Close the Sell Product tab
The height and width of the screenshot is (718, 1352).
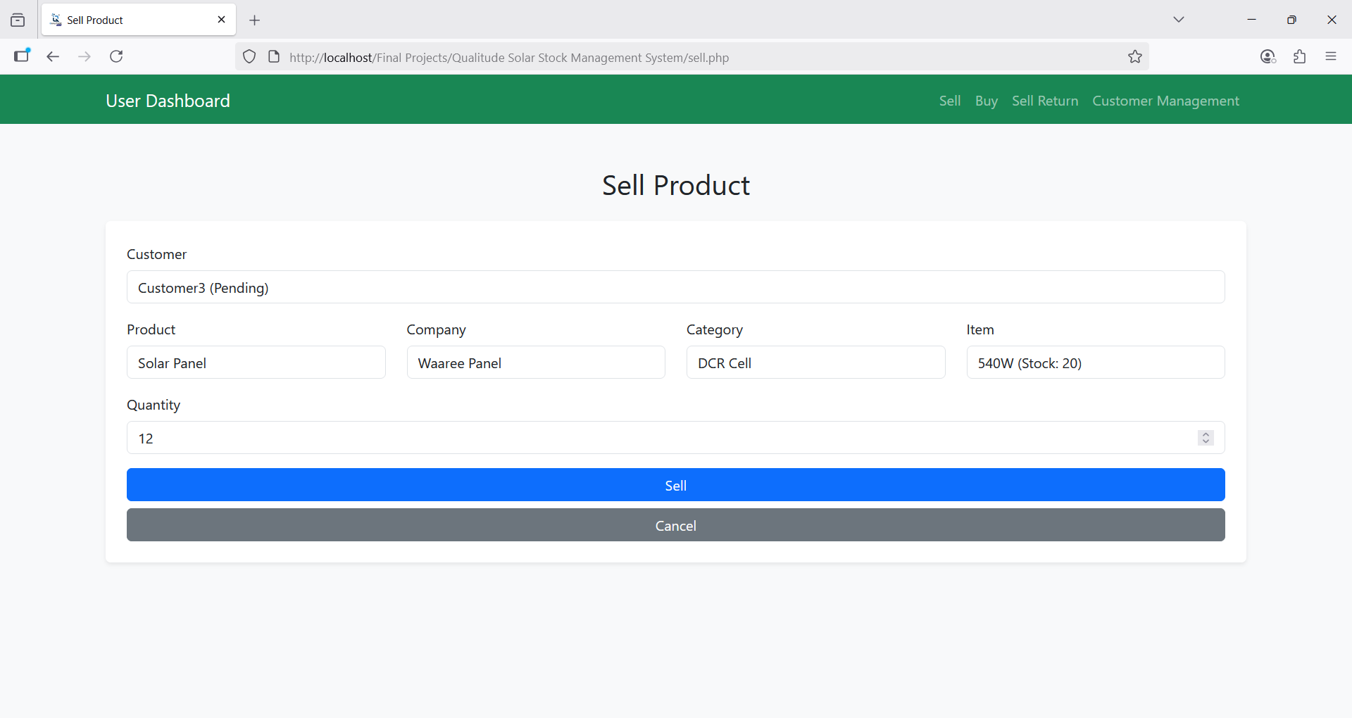(x=221, y=20)
